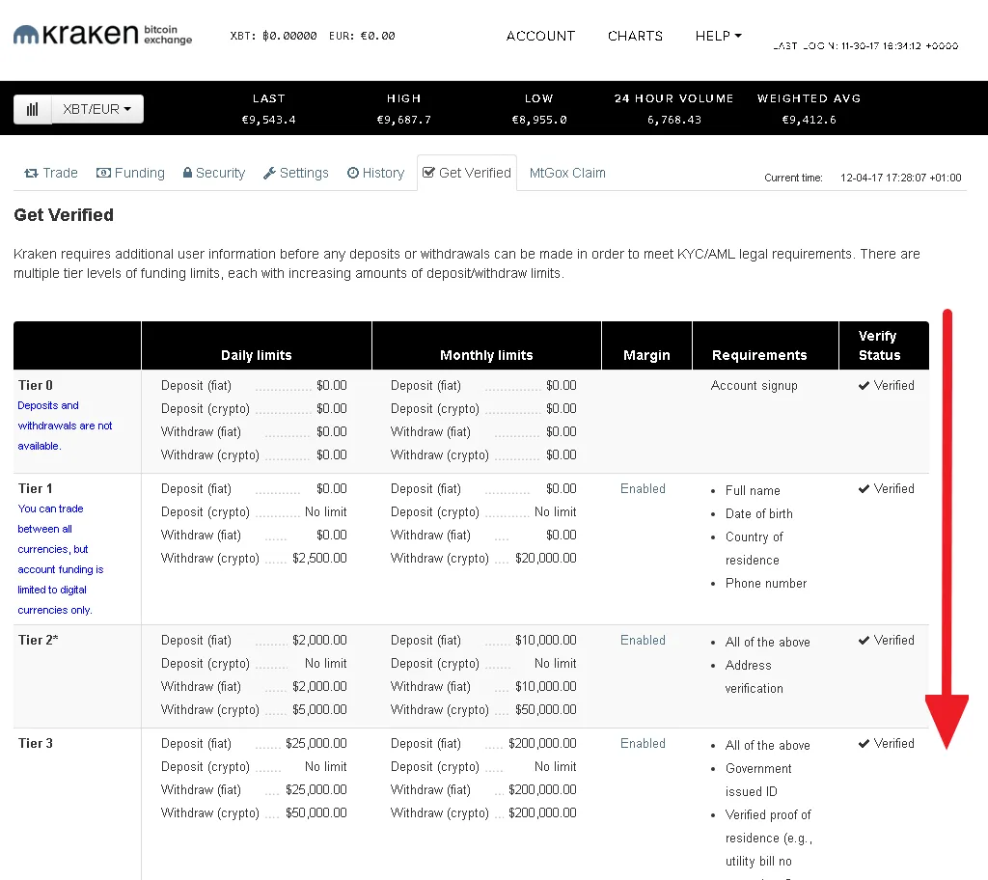
Task: Switch to the Funding tab
Action: 130,173
